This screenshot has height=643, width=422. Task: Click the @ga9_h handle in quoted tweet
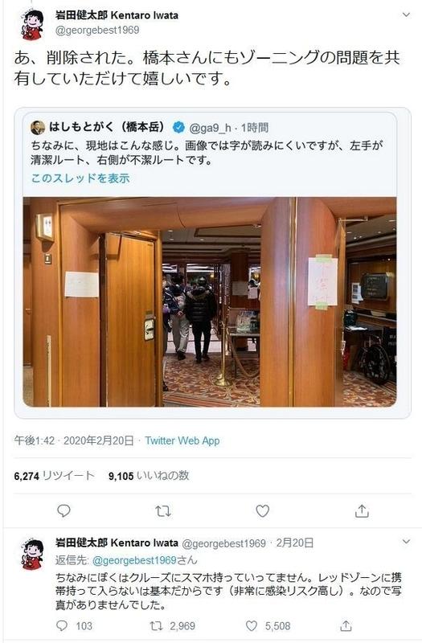tap(211, 128)
